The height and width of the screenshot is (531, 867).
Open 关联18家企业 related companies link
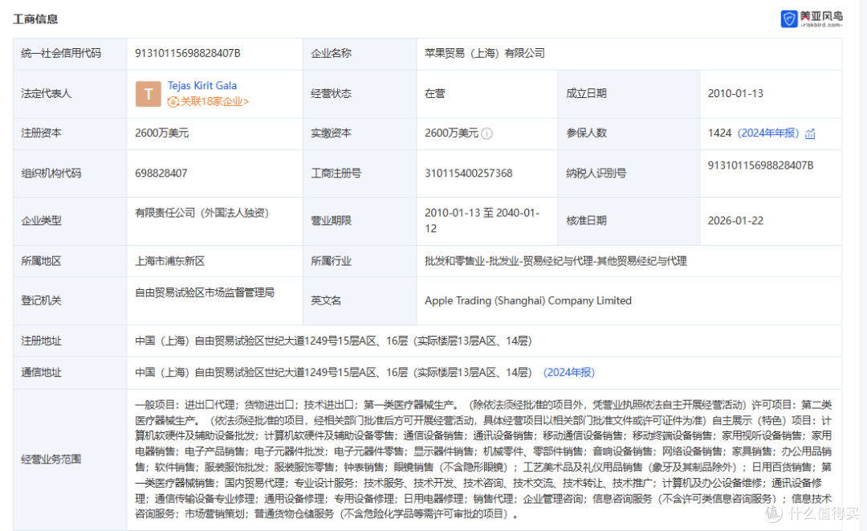pyautogui.click(x=208, y=102)
